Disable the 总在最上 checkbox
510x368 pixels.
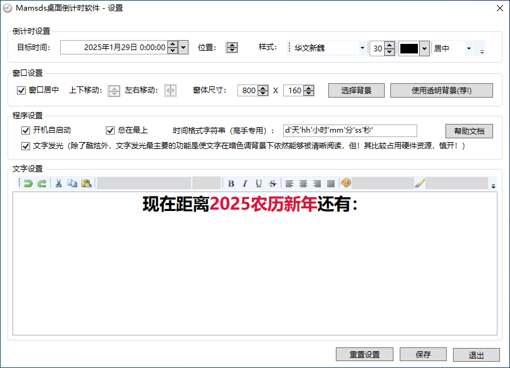(x=110, y=131)
